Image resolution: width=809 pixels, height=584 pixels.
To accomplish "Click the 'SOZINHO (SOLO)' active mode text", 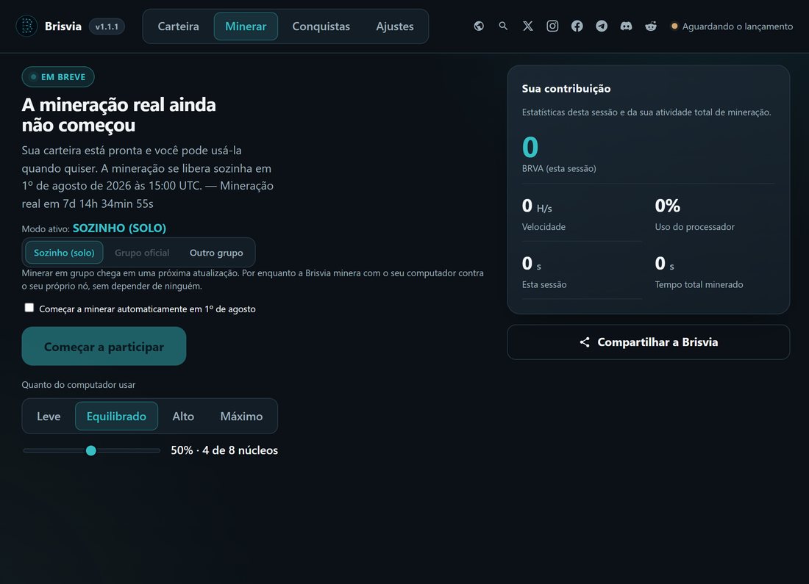I will [x=119, y=228].
